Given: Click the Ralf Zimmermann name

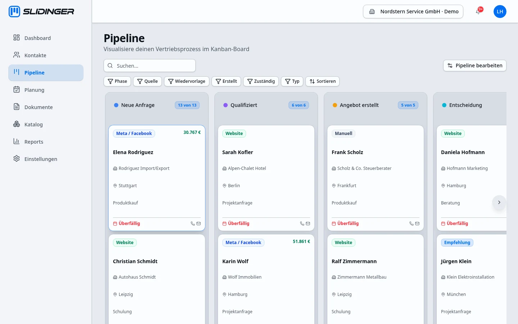Looking at the screenshot, I should click(x=354, y=261).
